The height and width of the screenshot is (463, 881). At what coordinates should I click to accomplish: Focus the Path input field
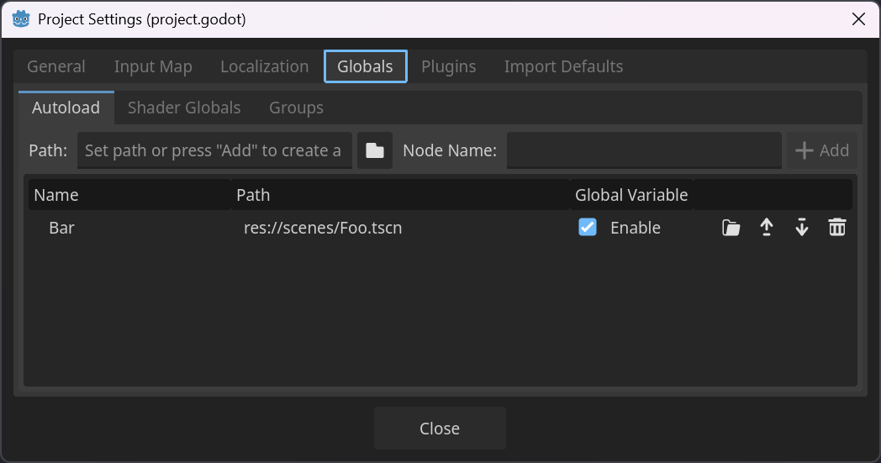(214, 150)
